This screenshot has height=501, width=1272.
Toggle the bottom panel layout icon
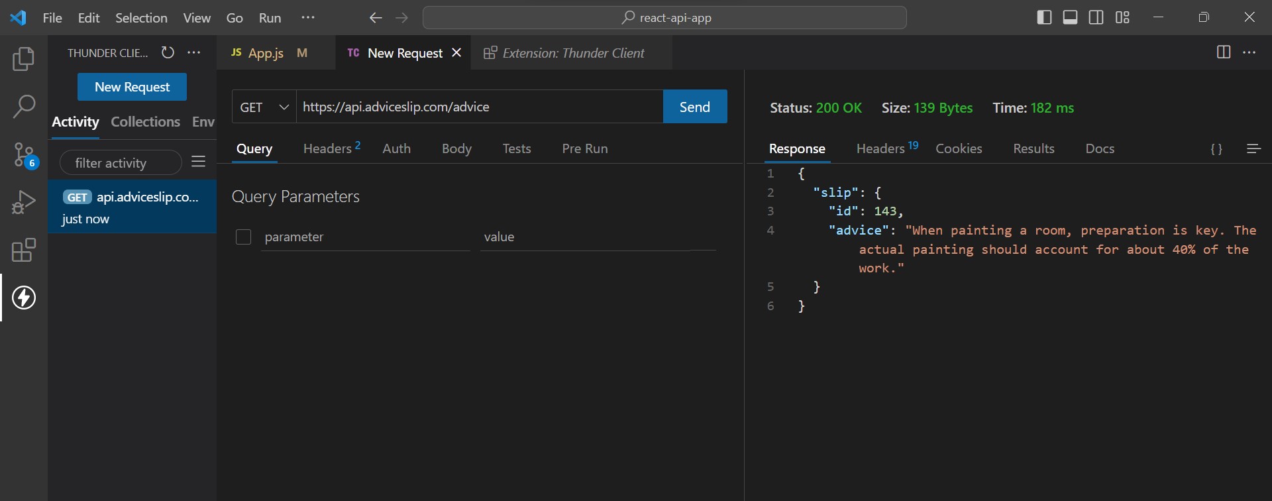point(1070,17)
